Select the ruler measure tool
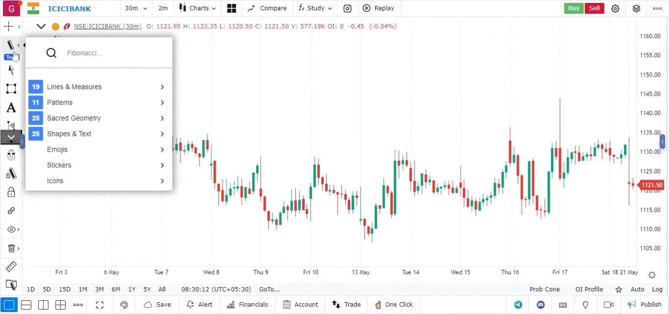Viewport: 669px width, 314px height. [x=11, y=267]
